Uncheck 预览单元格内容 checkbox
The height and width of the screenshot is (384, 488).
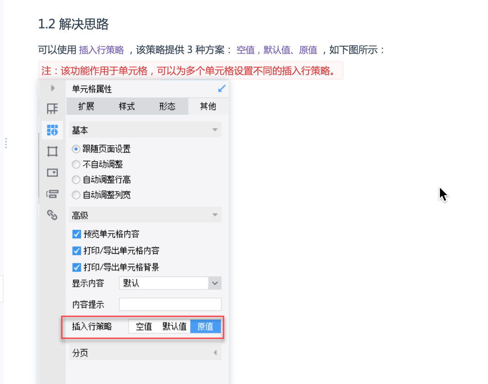coord(76,234)
